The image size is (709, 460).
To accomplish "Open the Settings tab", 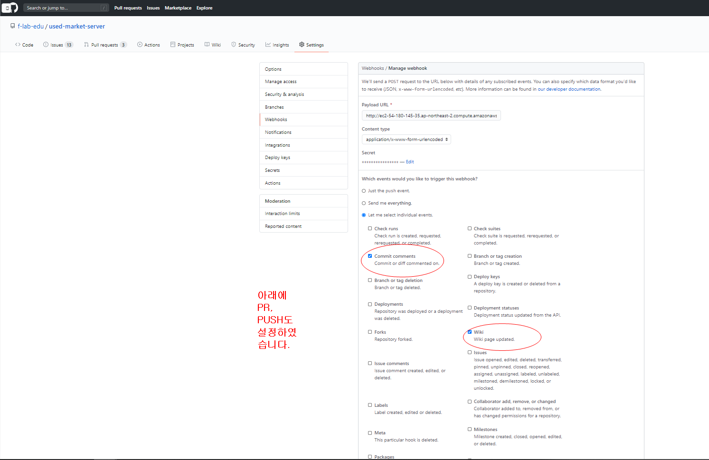I will [312, 45].
